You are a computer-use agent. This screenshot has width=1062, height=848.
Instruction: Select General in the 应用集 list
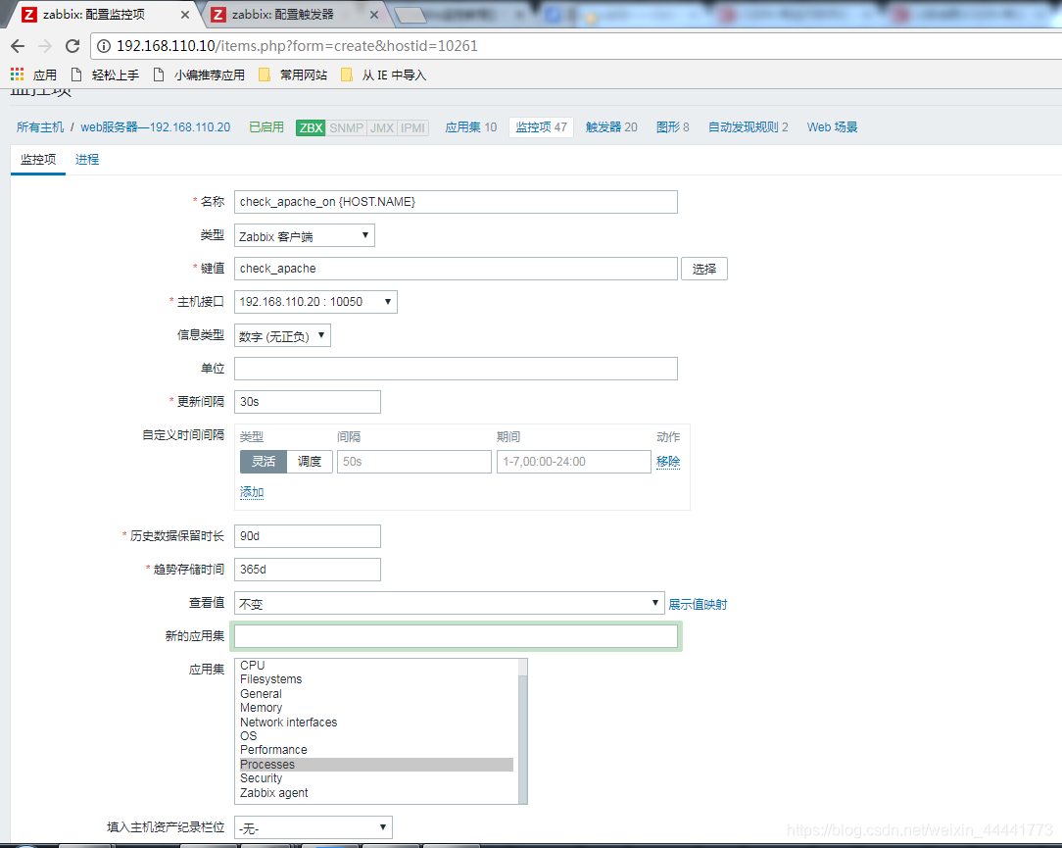pos(376,693)
